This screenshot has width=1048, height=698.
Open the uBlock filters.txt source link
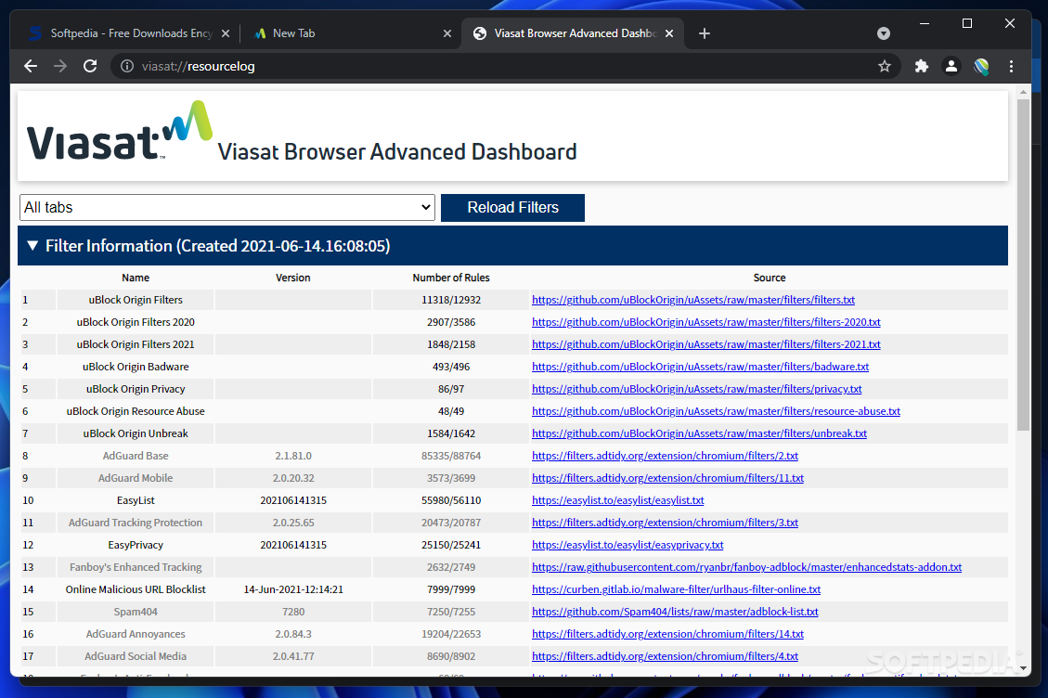pyautogui.click(x=693, y=300)
